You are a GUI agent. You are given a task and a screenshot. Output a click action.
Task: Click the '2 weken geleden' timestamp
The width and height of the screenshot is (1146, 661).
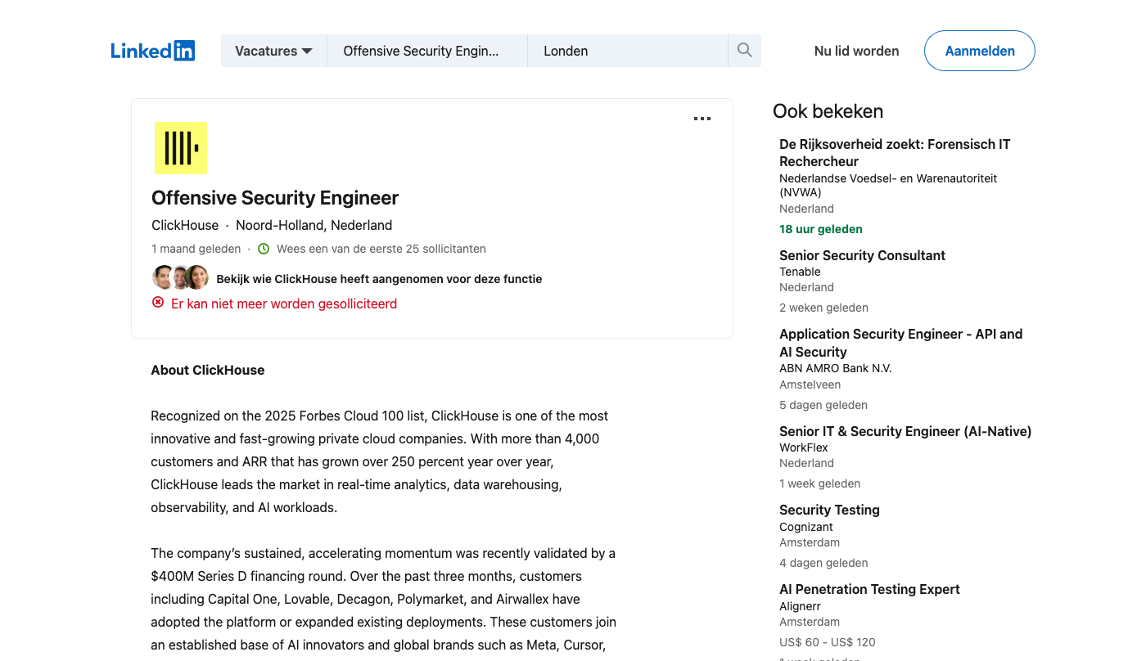pyautogui.click(x=823, y=308)
